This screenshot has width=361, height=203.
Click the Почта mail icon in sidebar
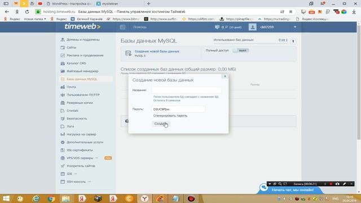click(63, 87)
